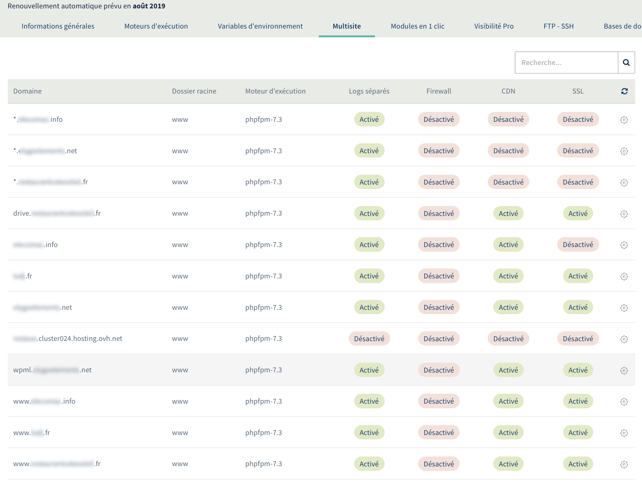
Task: Click the refresh table icon
Action: pyautogui.click(x=624, y=91)
